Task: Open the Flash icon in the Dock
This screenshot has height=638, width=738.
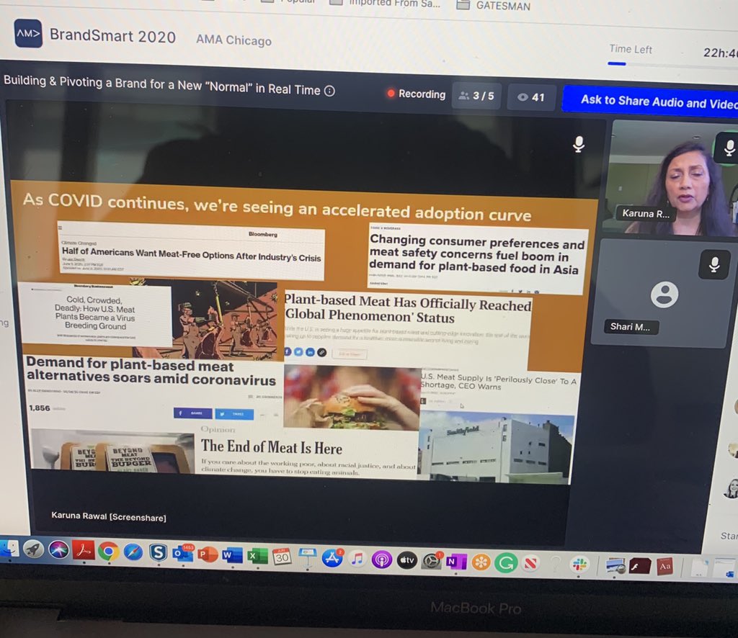Action: click(x=640, y=566)
